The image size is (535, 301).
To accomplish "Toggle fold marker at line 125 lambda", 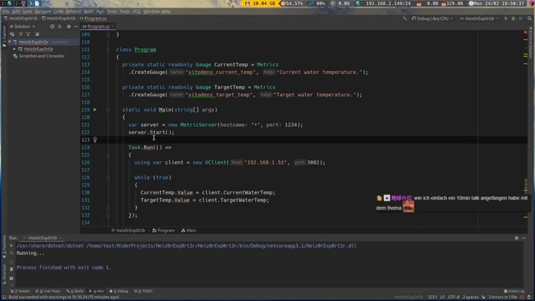I will point(108,155).
